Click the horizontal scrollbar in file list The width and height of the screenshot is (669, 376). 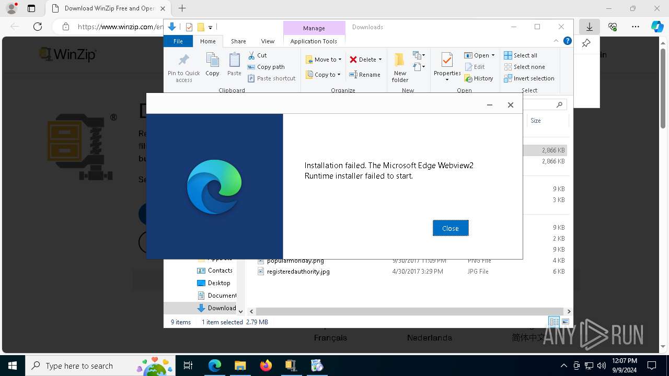409,311
